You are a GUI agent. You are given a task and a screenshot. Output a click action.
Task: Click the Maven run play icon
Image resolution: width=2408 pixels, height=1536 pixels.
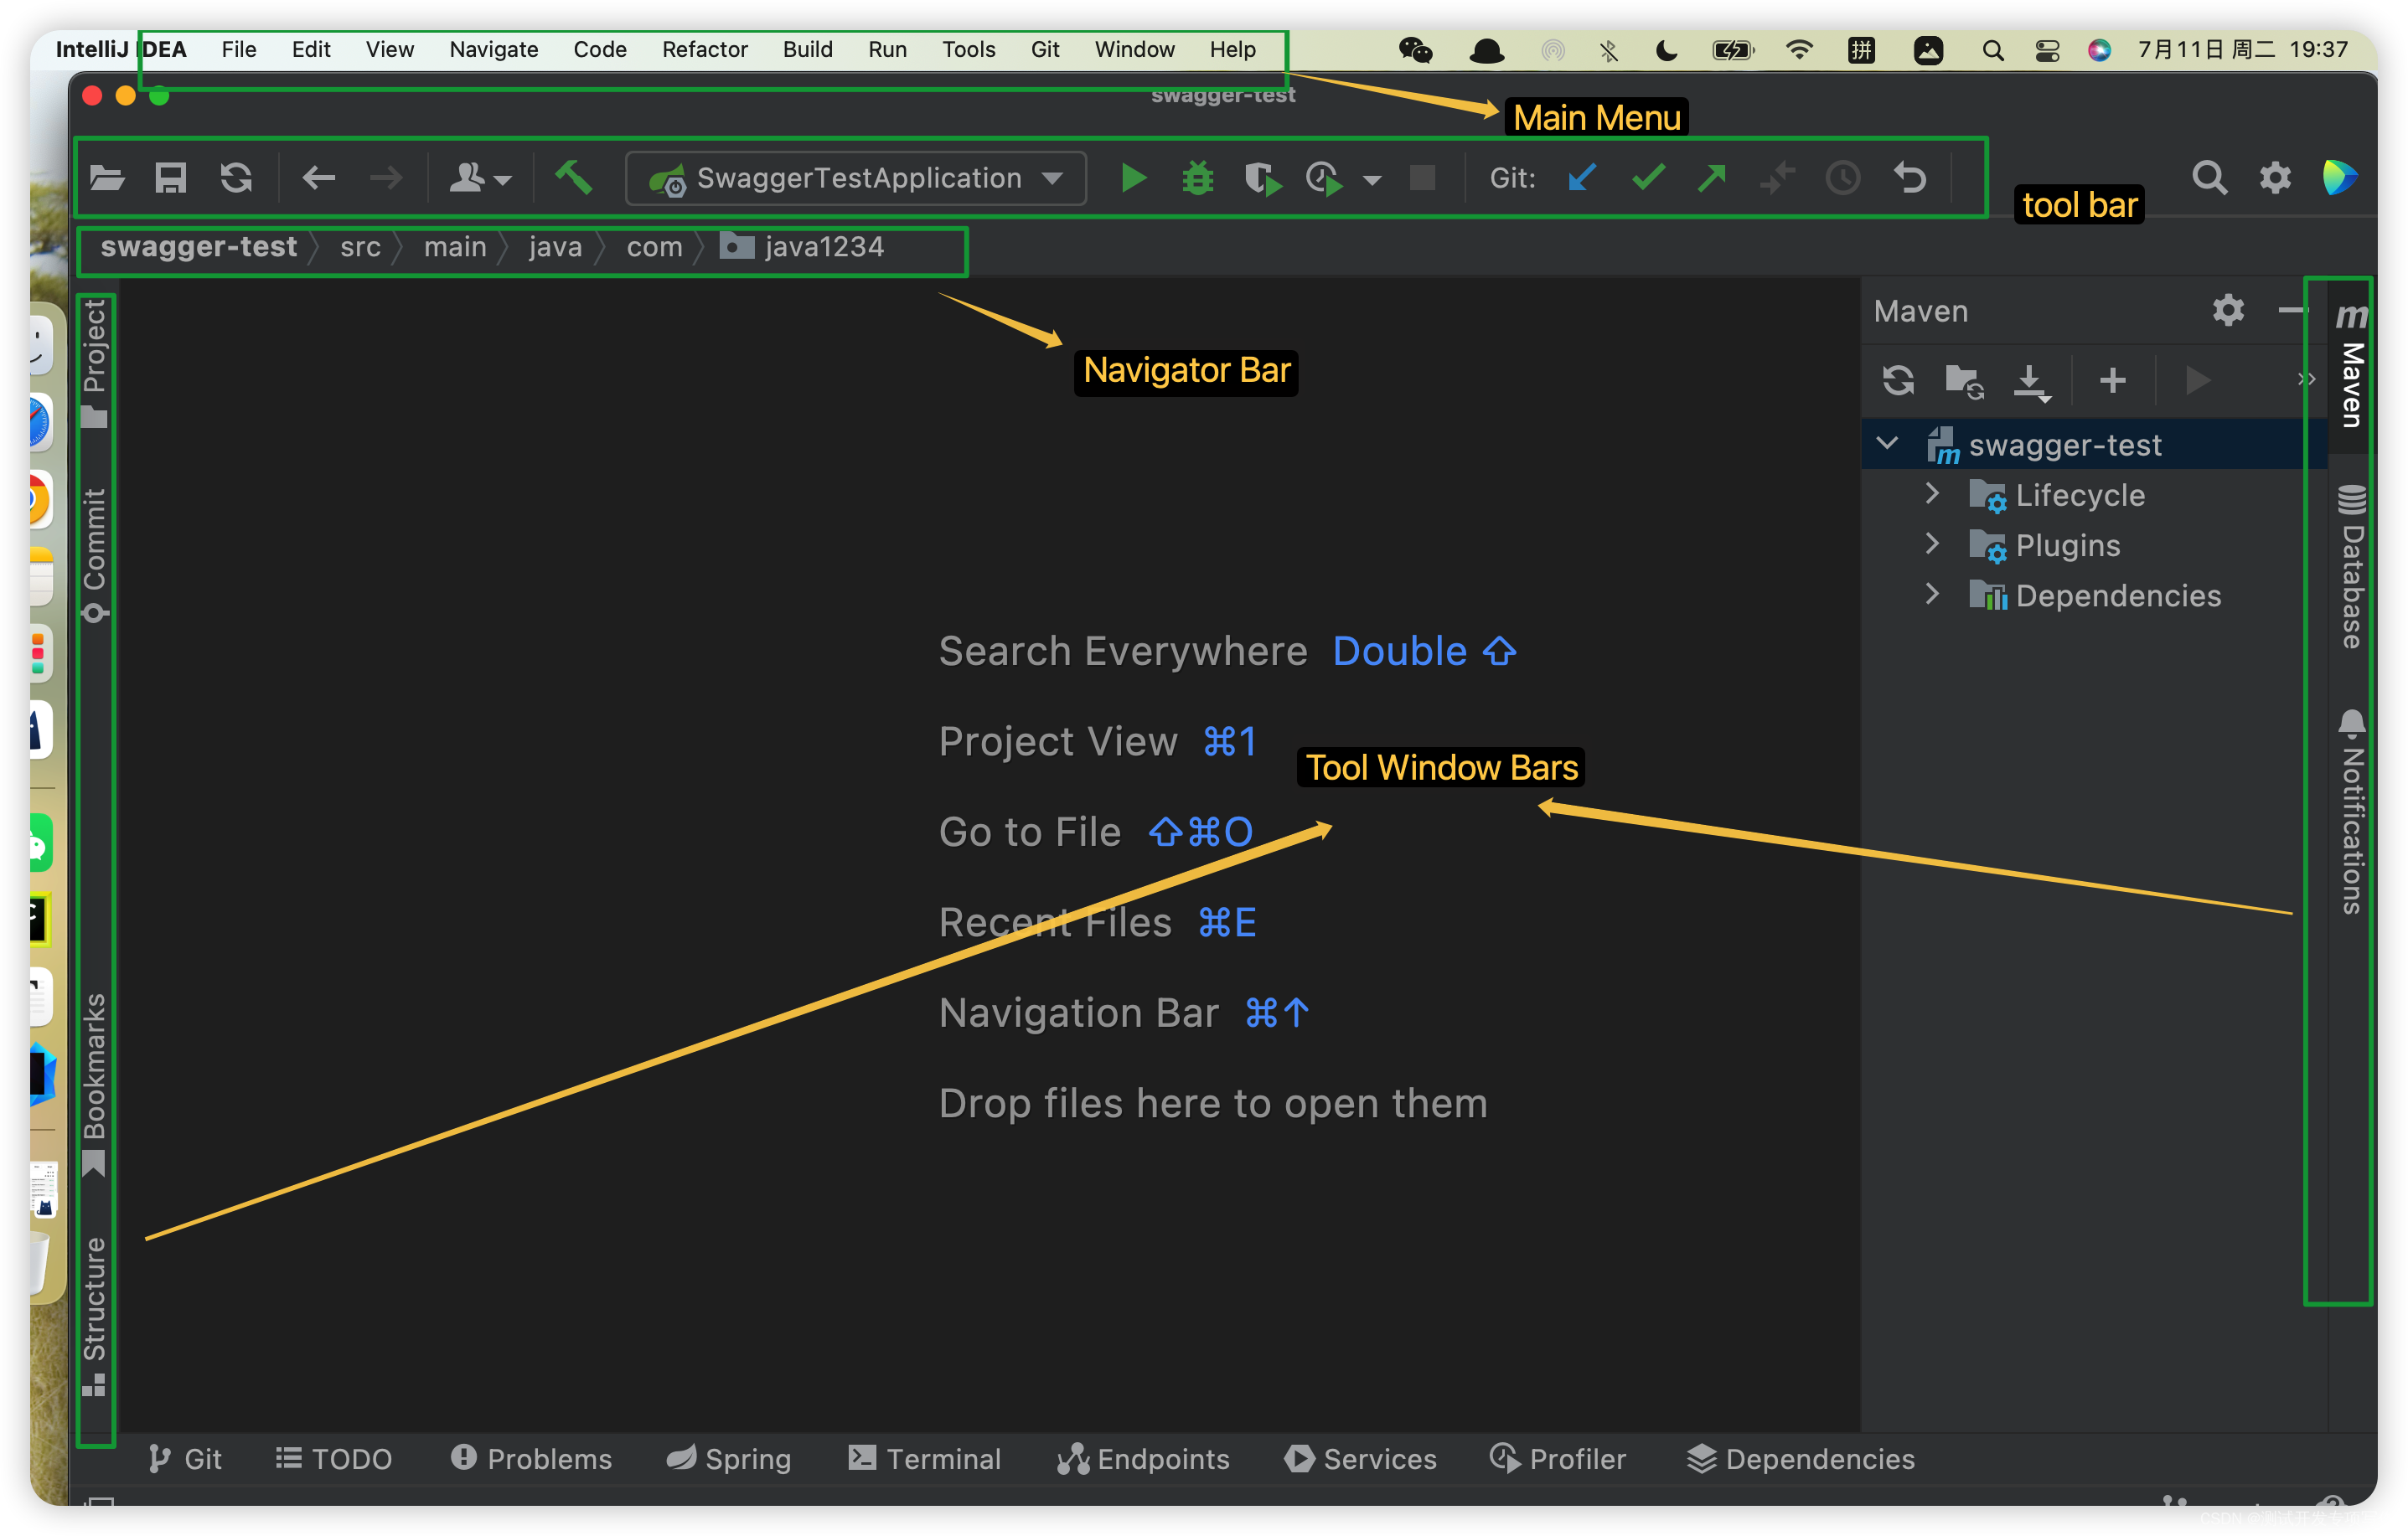pos(2197,381)
